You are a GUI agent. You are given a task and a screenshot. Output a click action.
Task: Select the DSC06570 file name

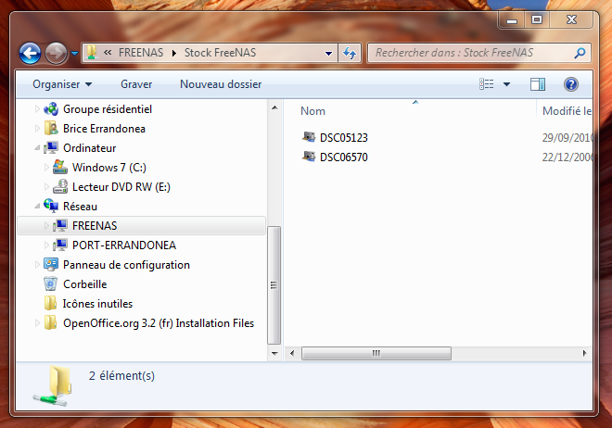(344, 157)
